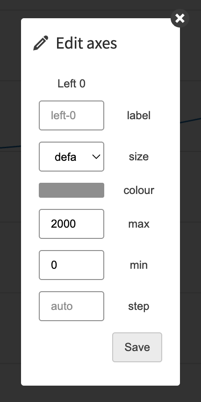201x402 pixels.
Task: Click the min field containing 0
Action: 72,265
